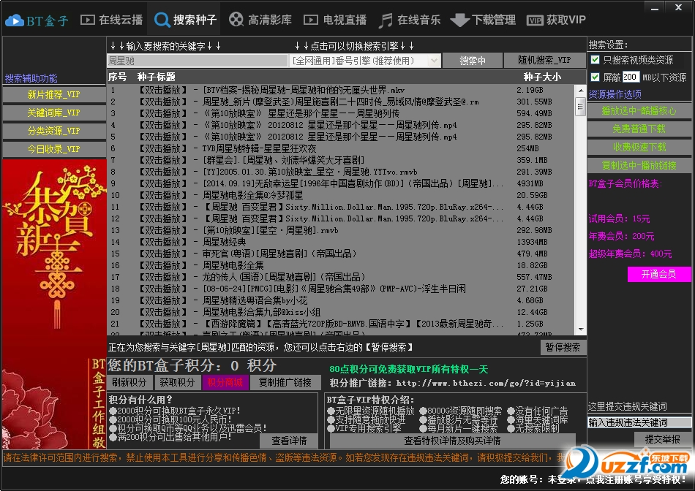Open the 高清影库 tab
Viewport: 695px width, 491px height.
click(x=260, y=20)
